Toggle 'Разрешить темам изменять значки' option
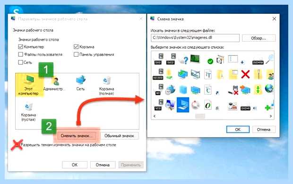 click(17, 145)
